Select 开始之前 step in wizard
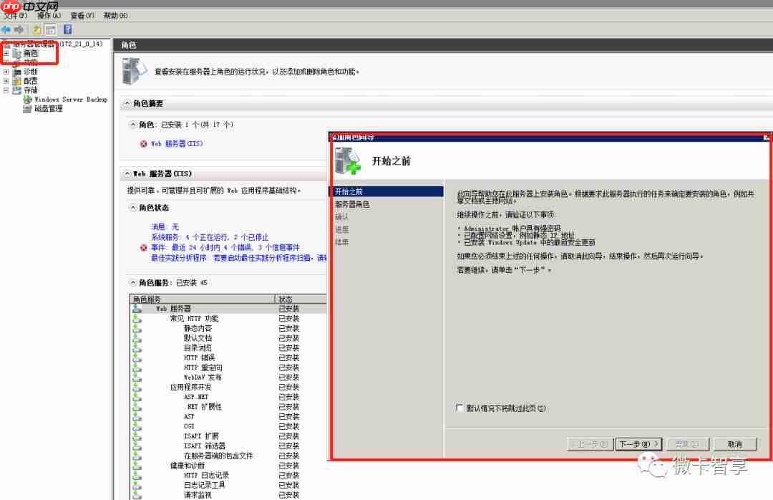 (386, 191)
